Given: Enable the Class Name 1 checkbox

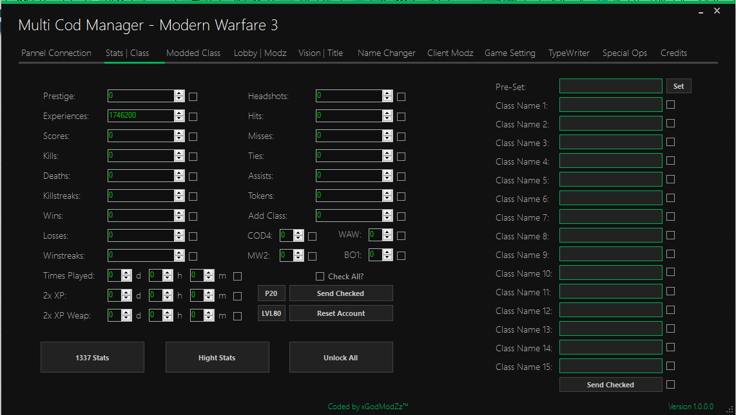Looking at the screenshot, I should click(670, 104).
